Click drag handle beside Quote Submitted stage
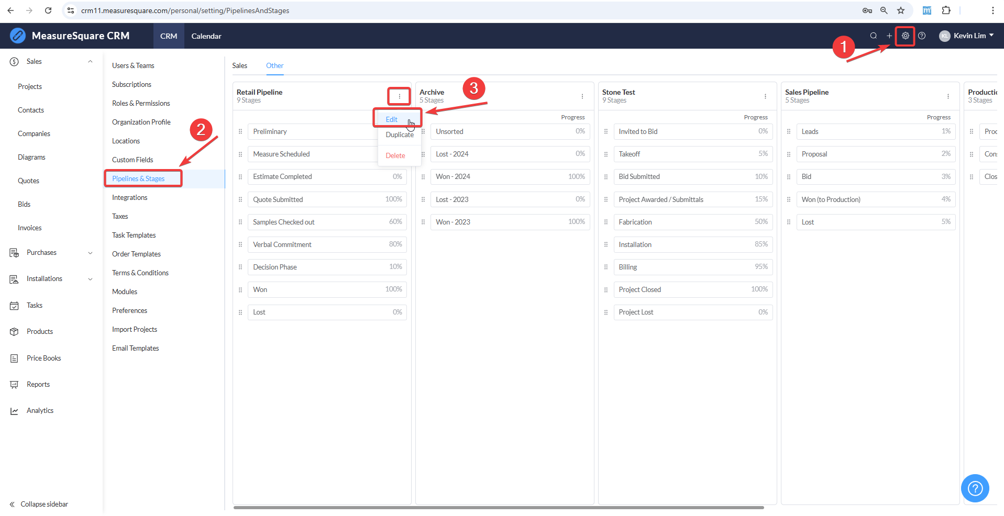Viewport: 1004px width, 516px height. pyautogui.click(x=240, y=199)
